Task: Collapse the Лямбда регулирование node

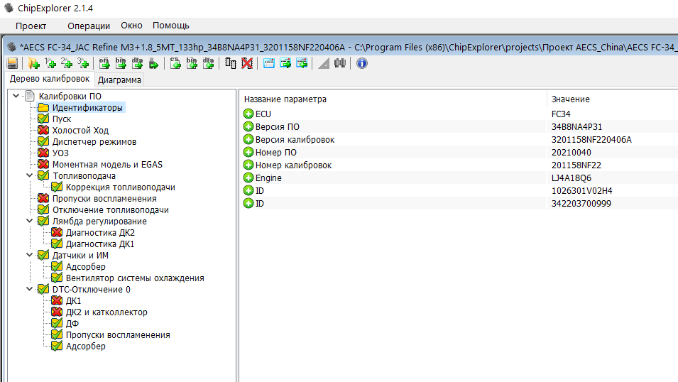Action: (x=29, y=222)
